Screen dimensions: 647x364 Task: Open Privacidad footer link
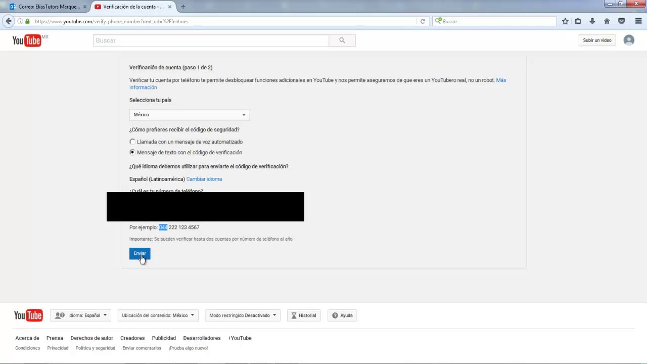(x=58, y=348)
